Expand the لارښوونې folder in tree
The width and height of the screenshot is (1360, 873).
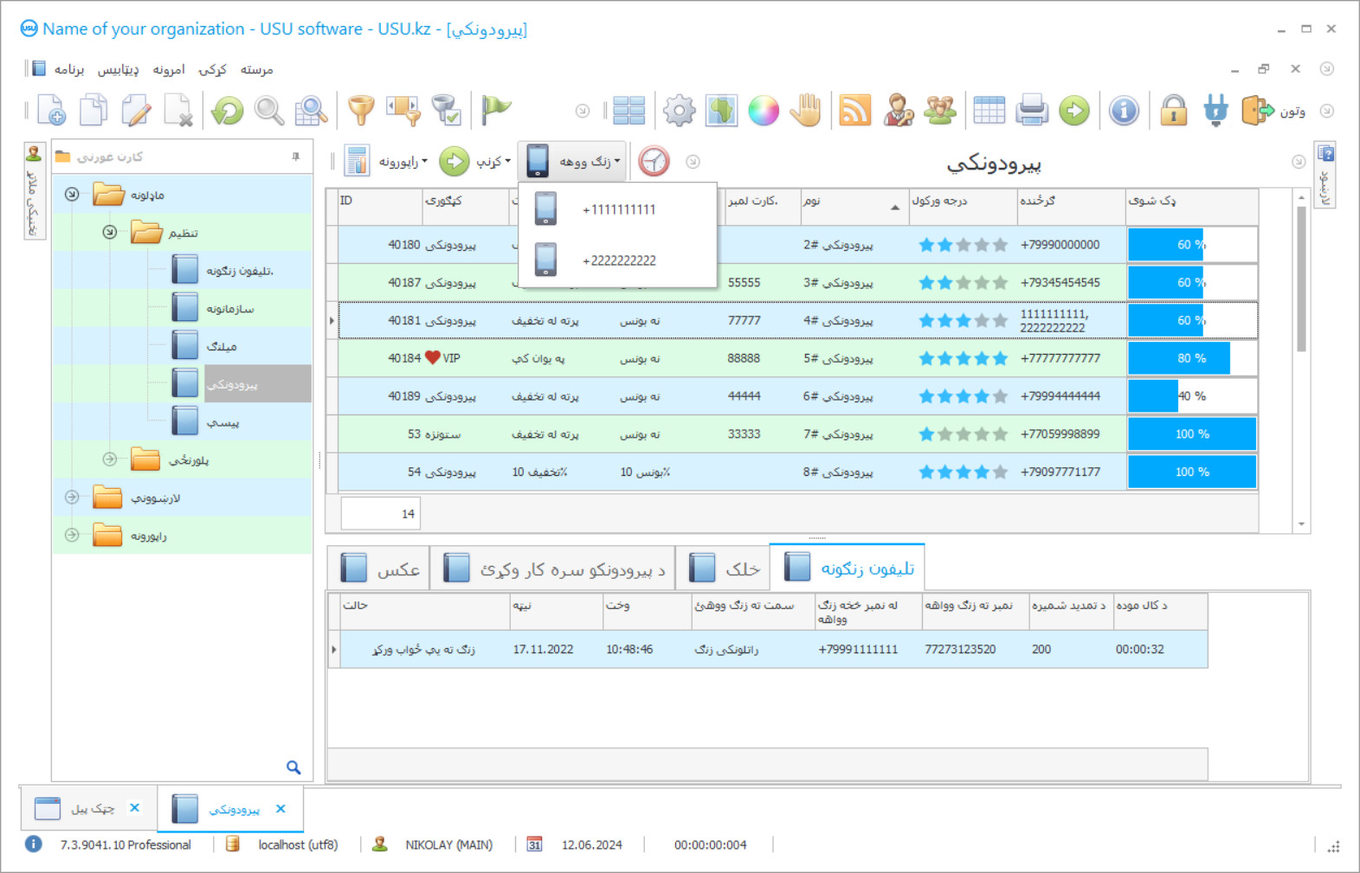(73, 497)
